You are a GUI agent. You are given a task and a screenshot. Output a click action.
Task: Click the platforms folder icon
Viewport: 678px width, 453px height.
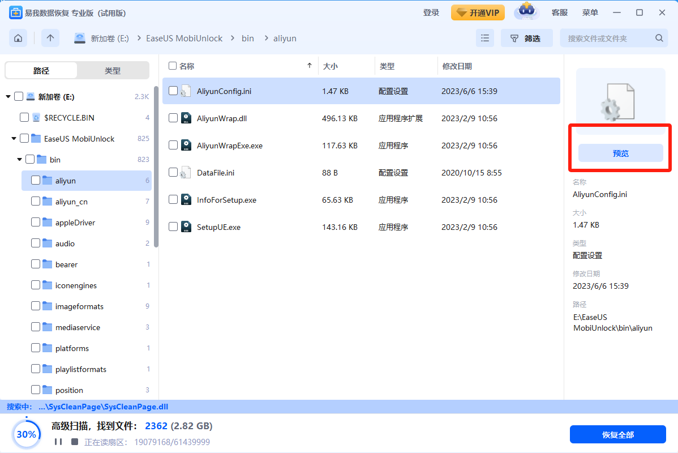(x=47, y=348)
